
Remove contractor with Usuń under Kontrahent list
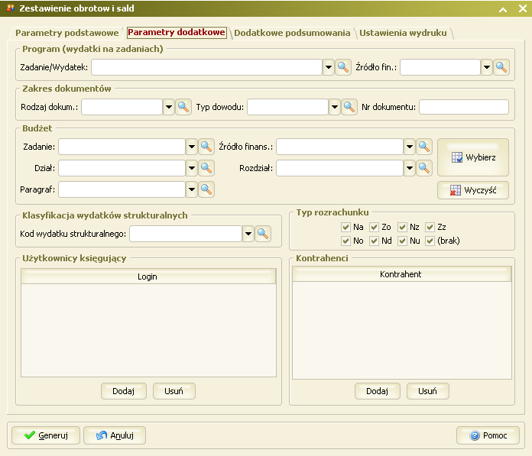(427, 391)
